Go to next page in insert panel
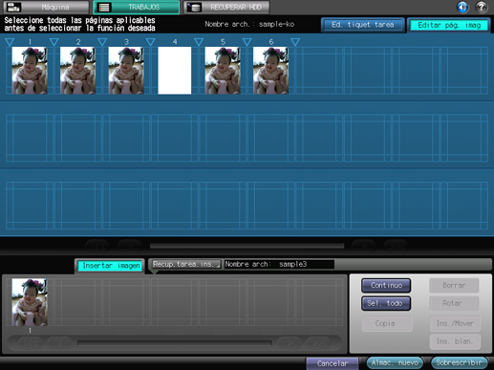Screen dimensions: 494x370 pyautogui.click(x=290, y=343)
